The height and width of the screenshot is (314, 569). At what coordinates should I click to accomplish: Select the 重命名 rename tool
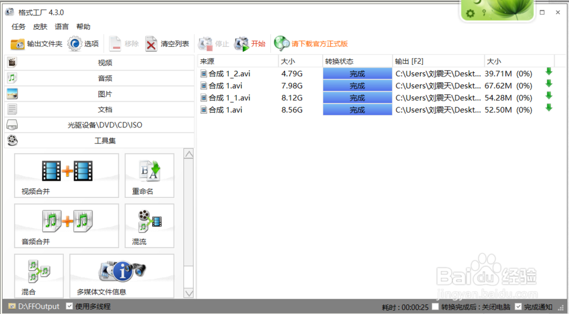click(x=150, y=176)
